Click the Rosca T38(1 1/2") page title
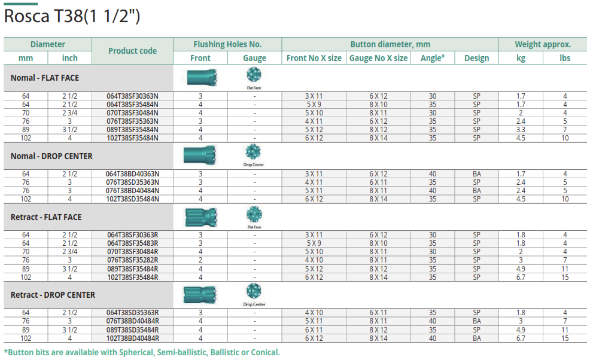The width and height of the screenshot is (593, 357). pyautogui.click(x=72, y=16)
